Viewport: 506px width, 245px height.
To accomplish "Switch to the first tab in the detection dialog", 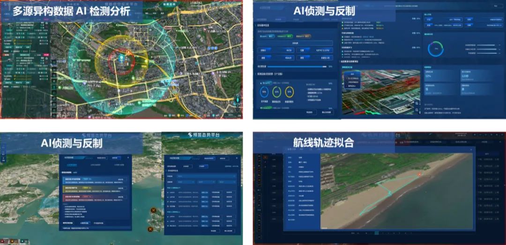I will (72, 165).
